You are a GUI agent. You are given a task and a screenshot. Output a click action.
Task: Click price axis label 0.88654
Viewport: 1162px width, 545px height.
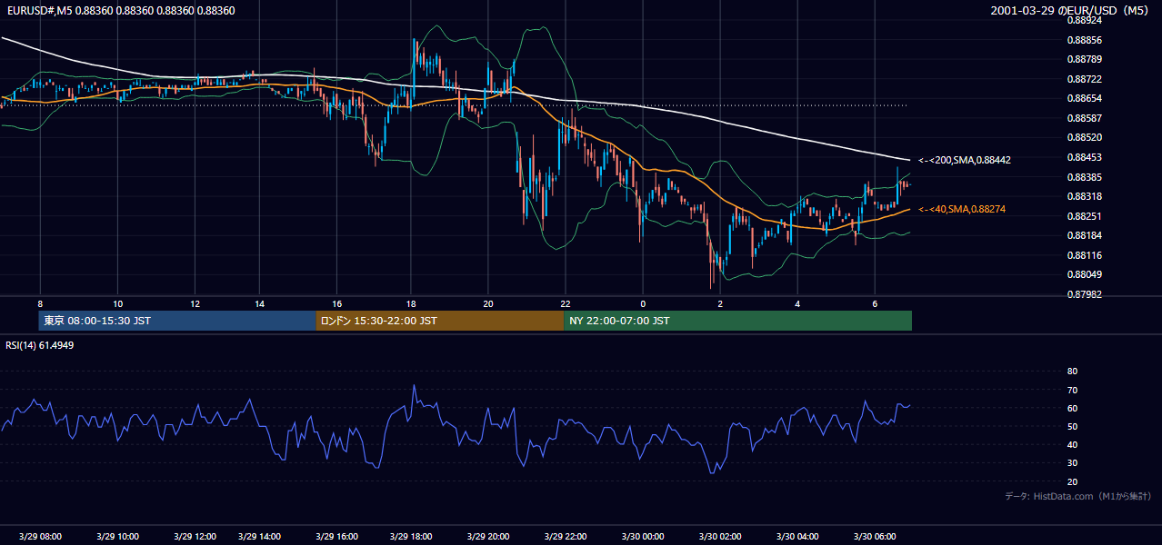click(1085, 98)
